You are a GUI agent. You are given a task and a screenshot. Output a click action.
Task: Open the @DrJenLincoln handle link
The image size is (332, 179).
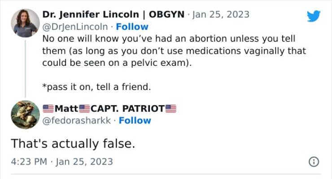coord(74,26)
